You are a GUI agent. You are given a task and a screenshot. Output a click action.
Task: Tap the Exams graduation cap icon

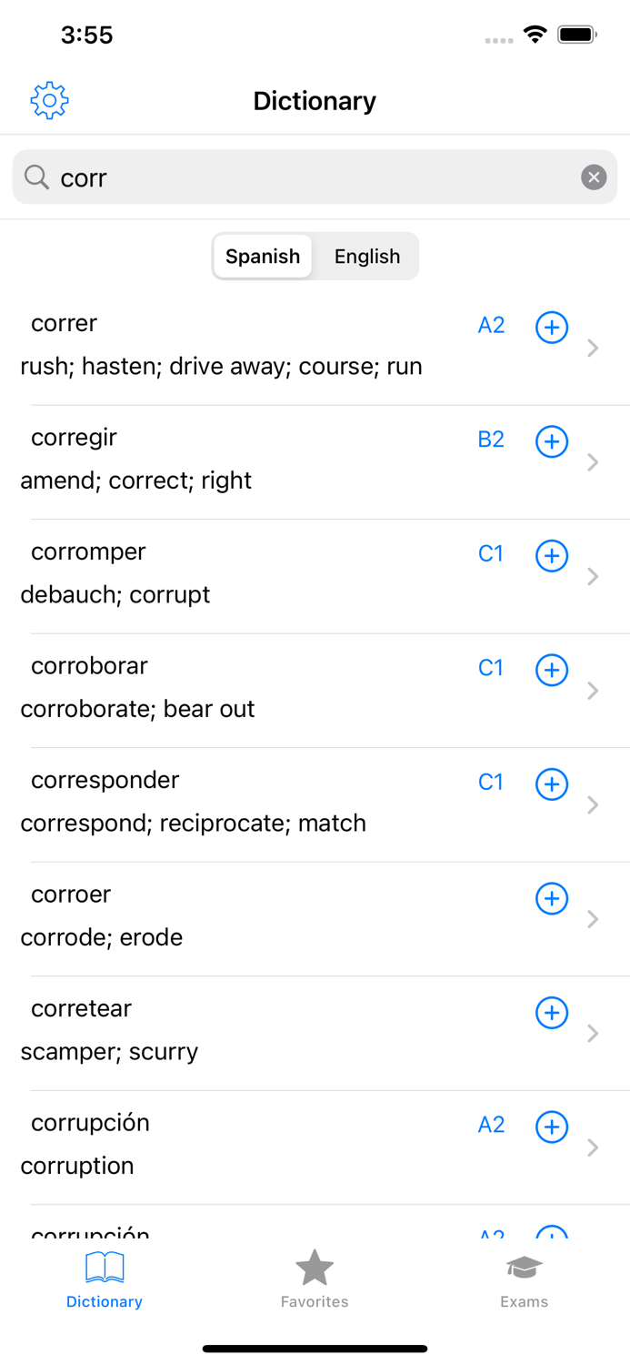click(x=525, y=1266)
